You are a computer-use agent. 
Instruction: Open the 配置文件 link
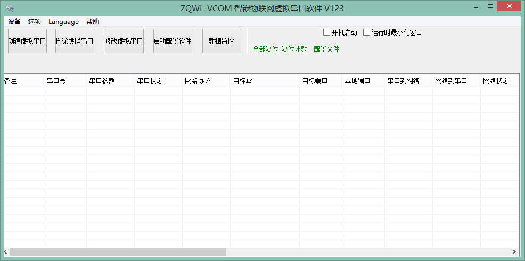pyautogui.click(x=326, y=49)
